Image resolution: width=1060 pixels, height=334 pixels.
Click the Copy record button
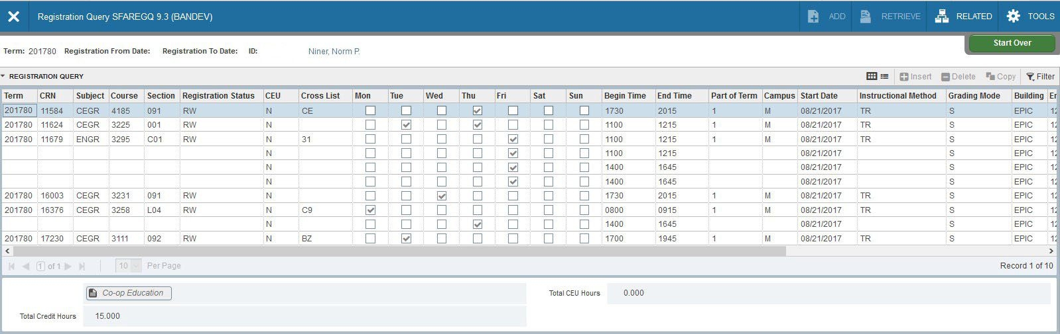click(x=1001, y=77)
